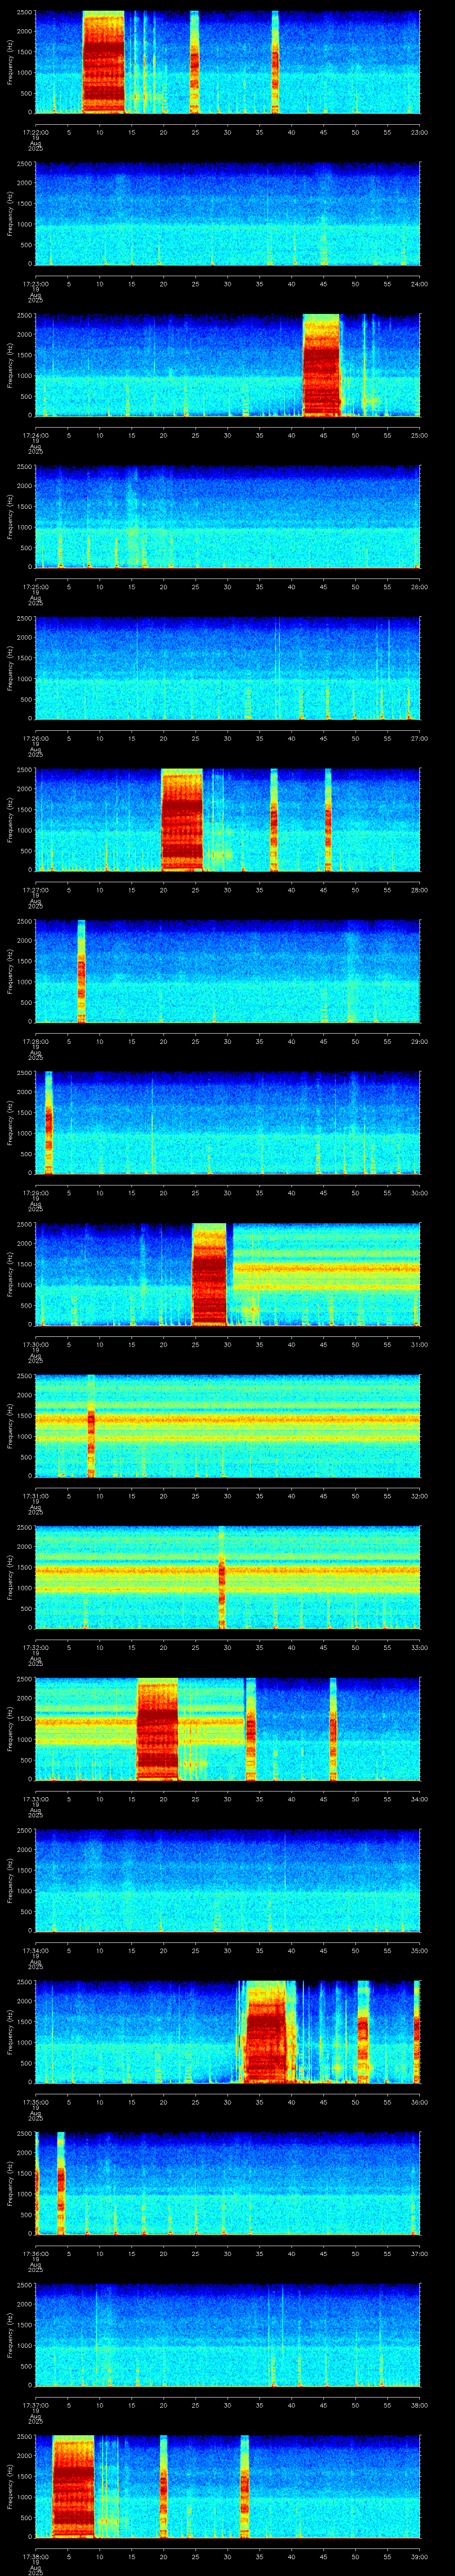Click the wide red burst in 17:35 spectrogram
455x2576 pixels.
[266, 2032]
